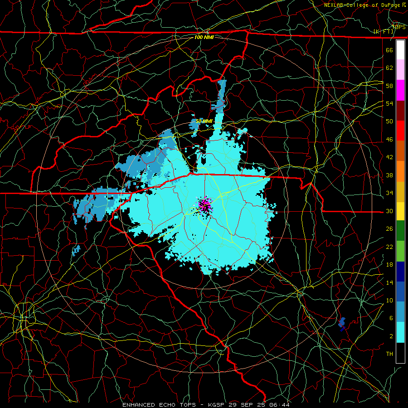
Task: Click the 'TH' legend label
Action: [389, 354]
